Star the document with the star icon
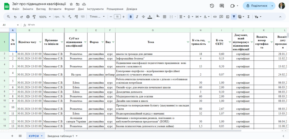This screenshot has height=139, width=289. [71, 4]
